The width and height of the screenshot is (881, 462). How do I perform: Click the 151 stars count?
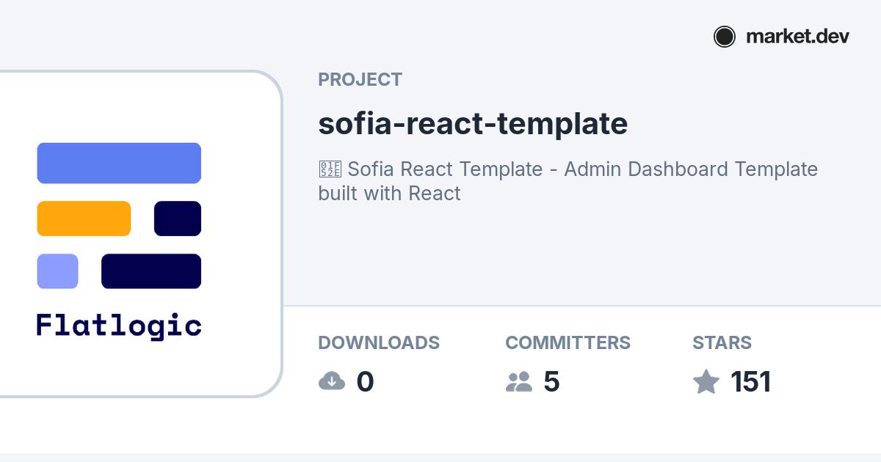click(750, 382)
